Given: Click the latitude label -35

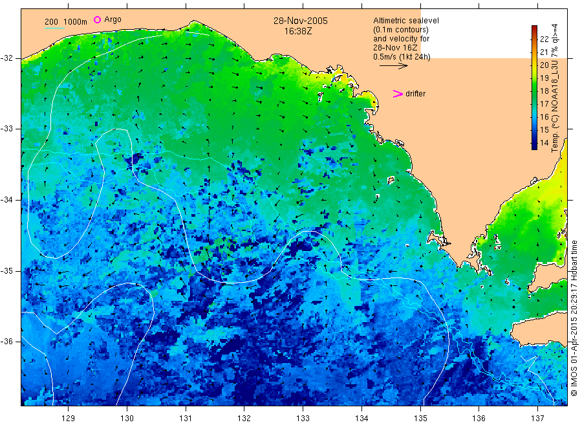Looking at the screenshot, I should point(6,271).
